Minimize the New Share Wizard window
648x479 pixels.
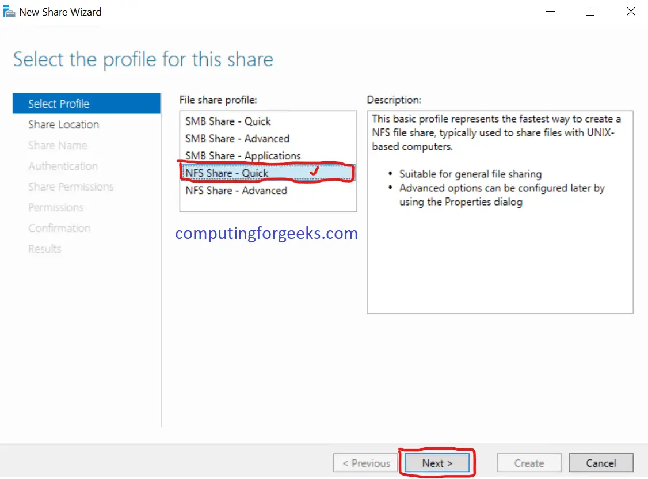pos(550,11)
